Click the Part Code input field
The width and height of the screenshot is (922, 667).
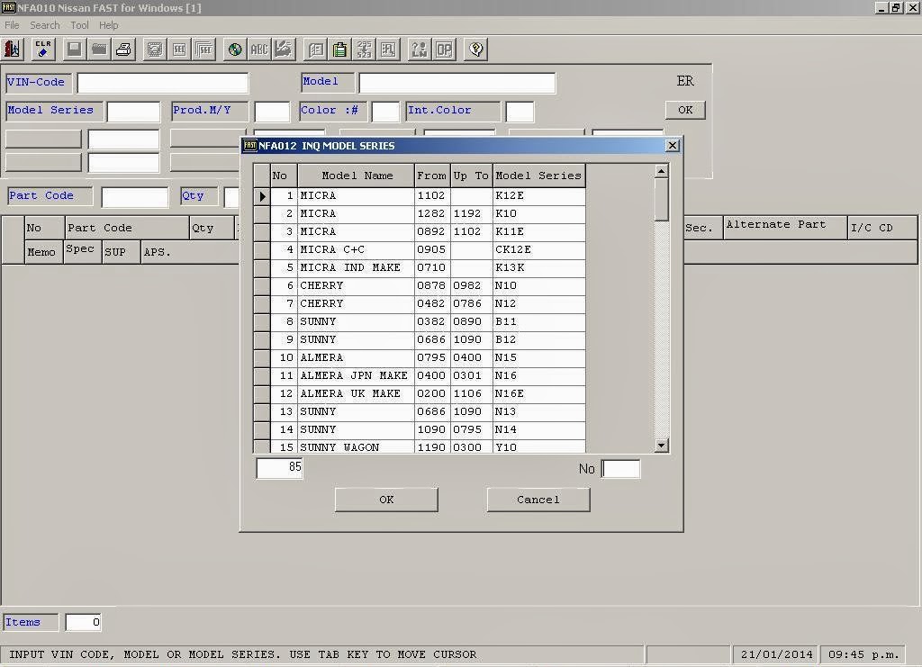pos(135,197)
